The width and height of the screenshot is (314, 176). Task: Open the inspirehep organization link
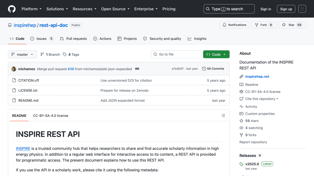tap(25, 25)
